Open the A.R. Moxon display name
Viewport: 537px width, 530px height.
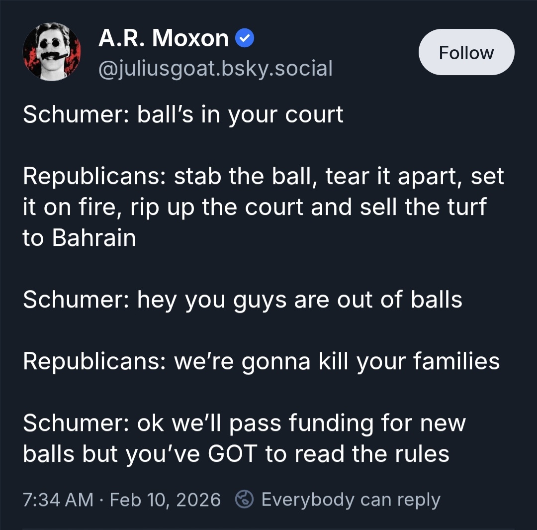pyautogui.click(x=164, y=39)
